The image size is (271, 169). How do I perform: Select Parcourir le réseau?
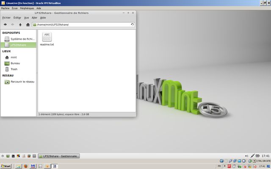(18, 82)
